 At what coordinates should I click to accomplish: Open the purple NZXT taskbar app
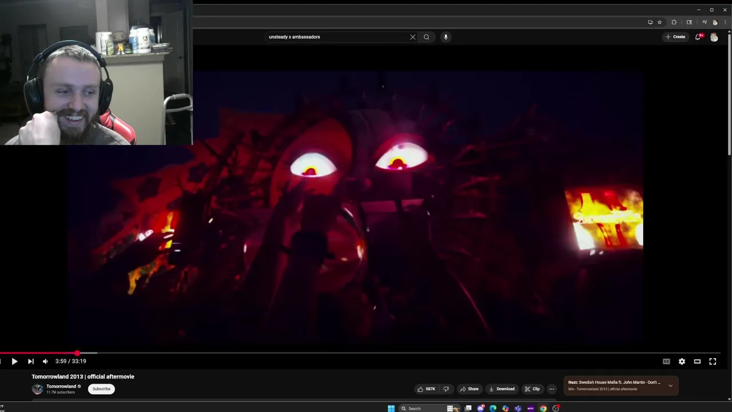pyautogui.click(x=531, y=409)
